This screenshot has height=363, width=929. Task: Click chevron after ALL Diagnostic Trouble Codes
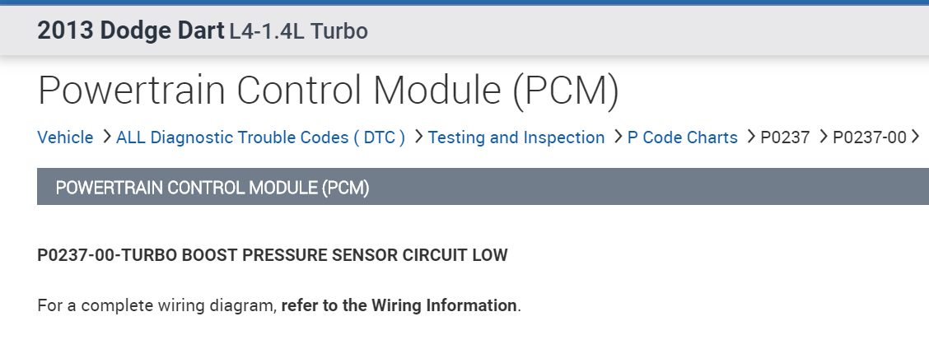click(418, 137)
